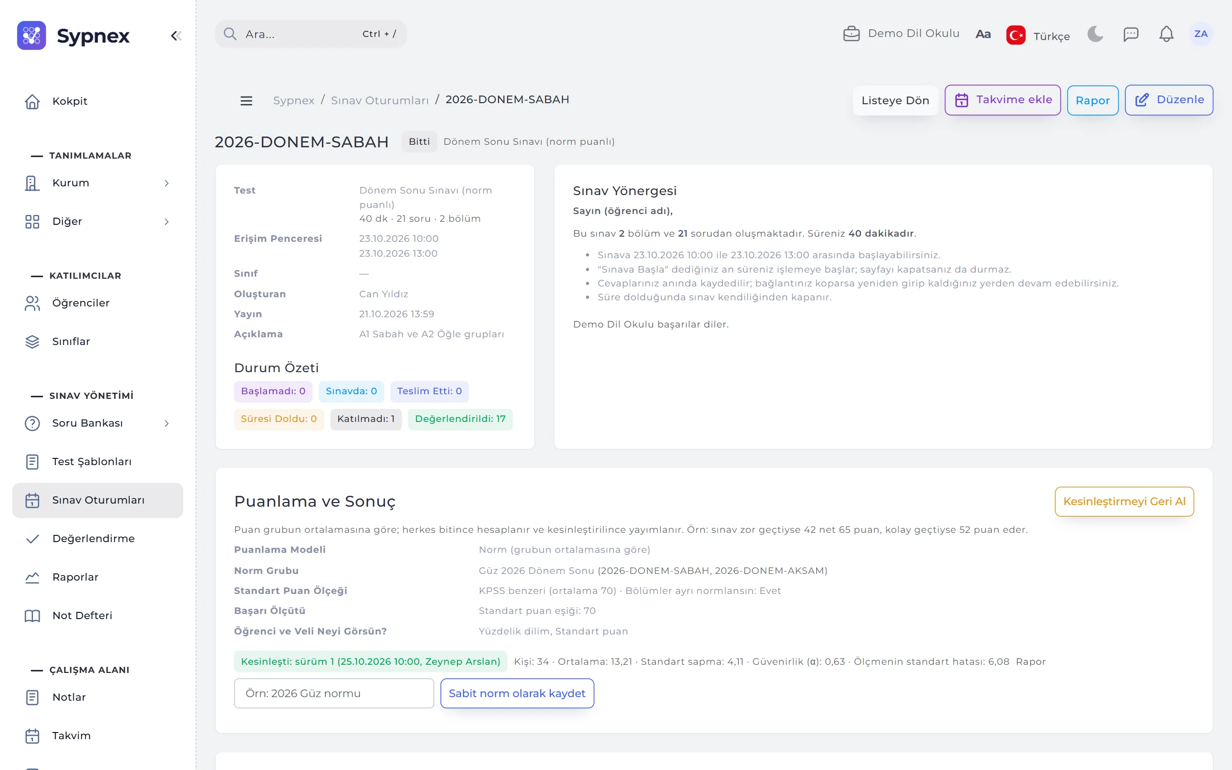The width and height of the screenshot is (1232, 770).
Task: Click the calendar icon in Takvime ekle
Action: (x=961, y=100)
